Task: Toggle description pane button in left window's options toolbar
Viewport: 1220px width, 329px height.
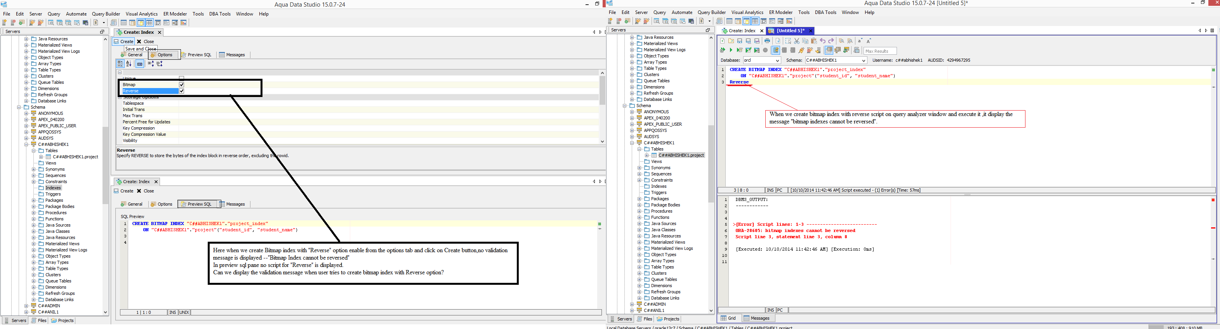Action: (x=140, y=64)
